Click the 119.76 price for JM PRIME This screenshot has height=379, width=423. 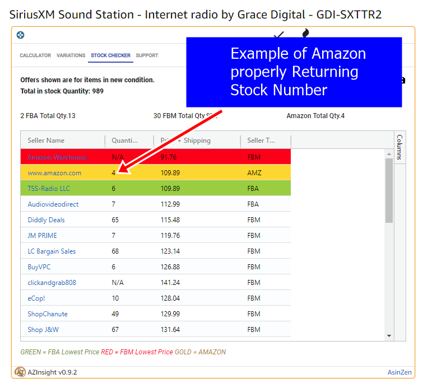(170, 235)
